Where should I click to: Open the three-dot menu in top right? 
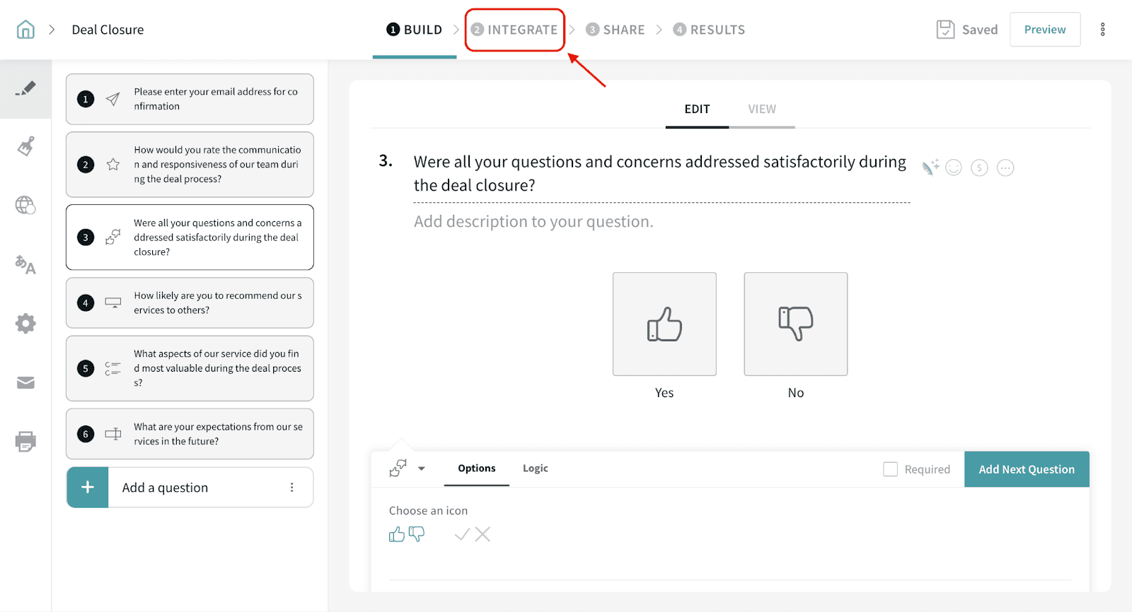(1102, 30)
